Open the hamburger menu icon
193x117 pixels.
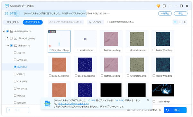pyautogui.click(x=170, y=6)
